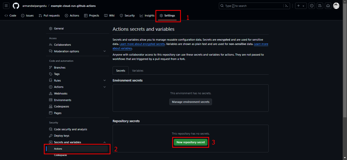Click the New repository secret button
347x160 pixels.
pyautogui.click(x=190, y=142)
